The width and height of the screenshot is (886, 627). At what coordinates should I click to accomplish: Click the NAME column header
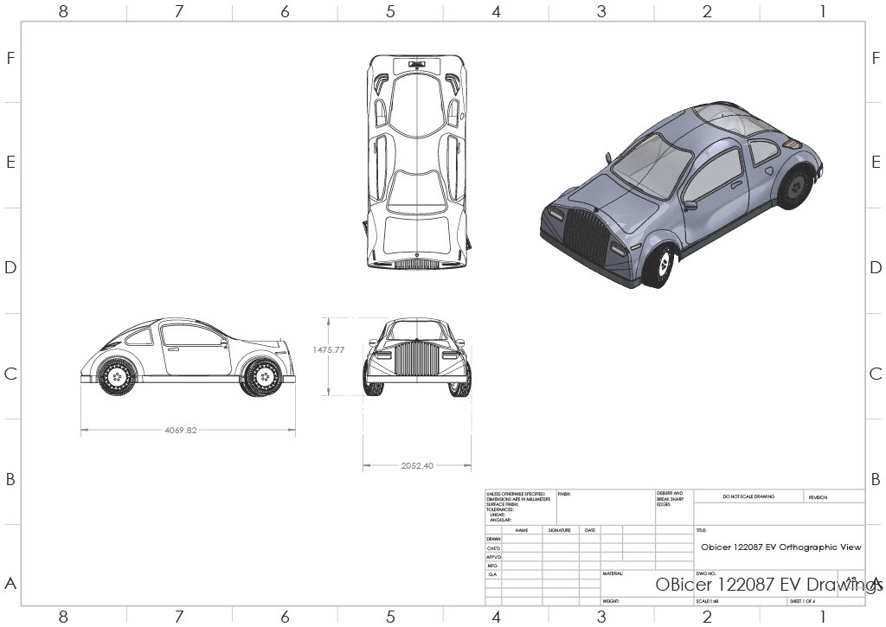coord(522,530)
